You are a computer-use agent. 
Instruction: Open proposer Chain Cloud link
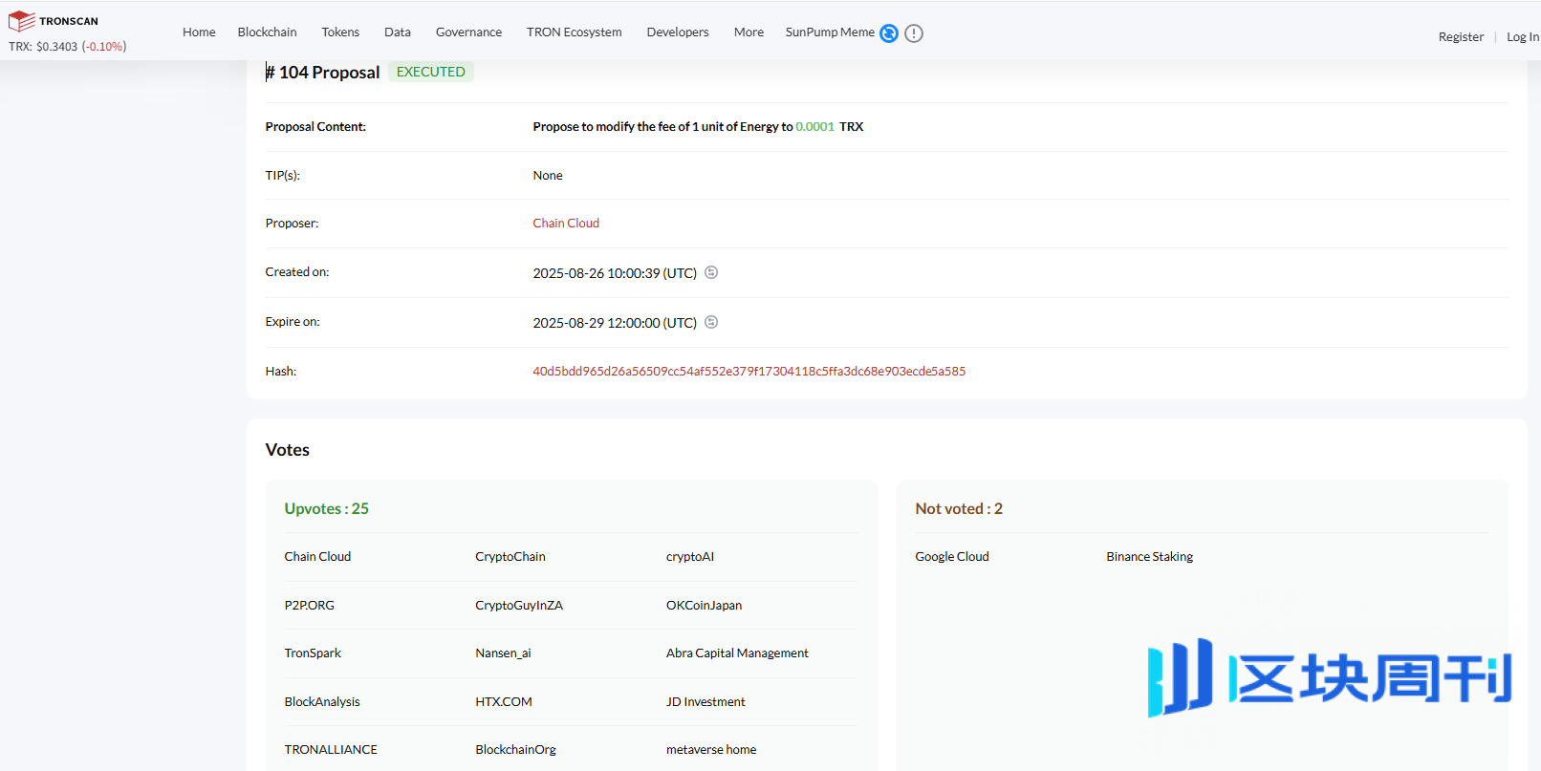click(x=566, y=224)
